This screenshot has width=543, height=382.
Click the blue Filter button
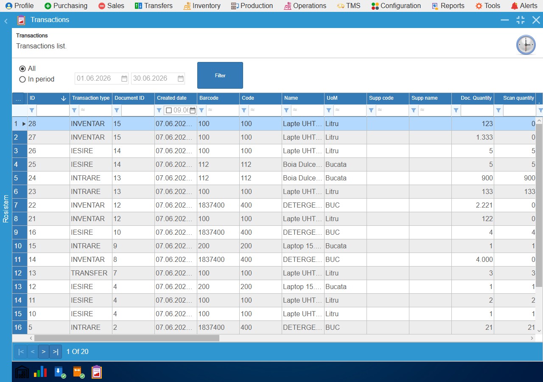(x=220, y=76)
